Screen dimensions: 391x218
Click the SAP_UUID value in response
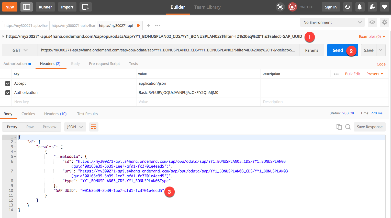[x=122, y=191]
